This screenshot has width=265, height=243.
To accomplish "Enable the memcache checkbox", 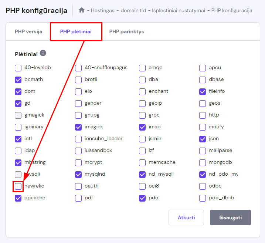I will click(142, 162).
